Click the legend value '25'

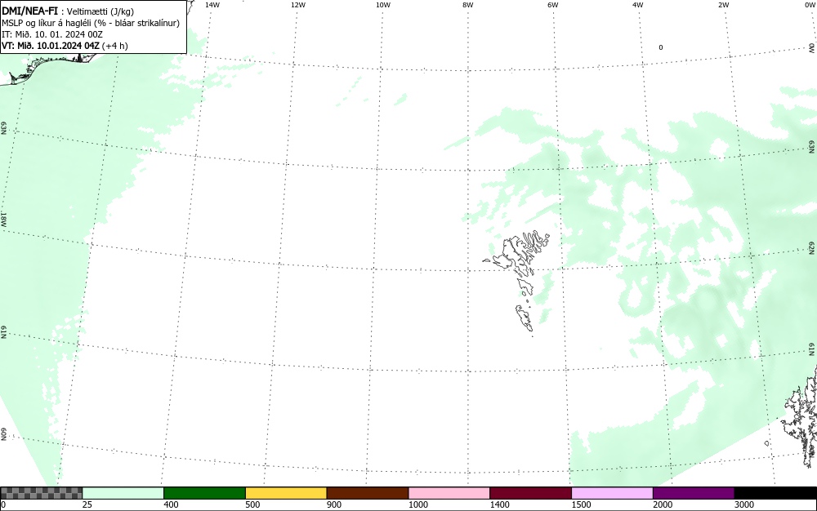click(x=87, y=504)
